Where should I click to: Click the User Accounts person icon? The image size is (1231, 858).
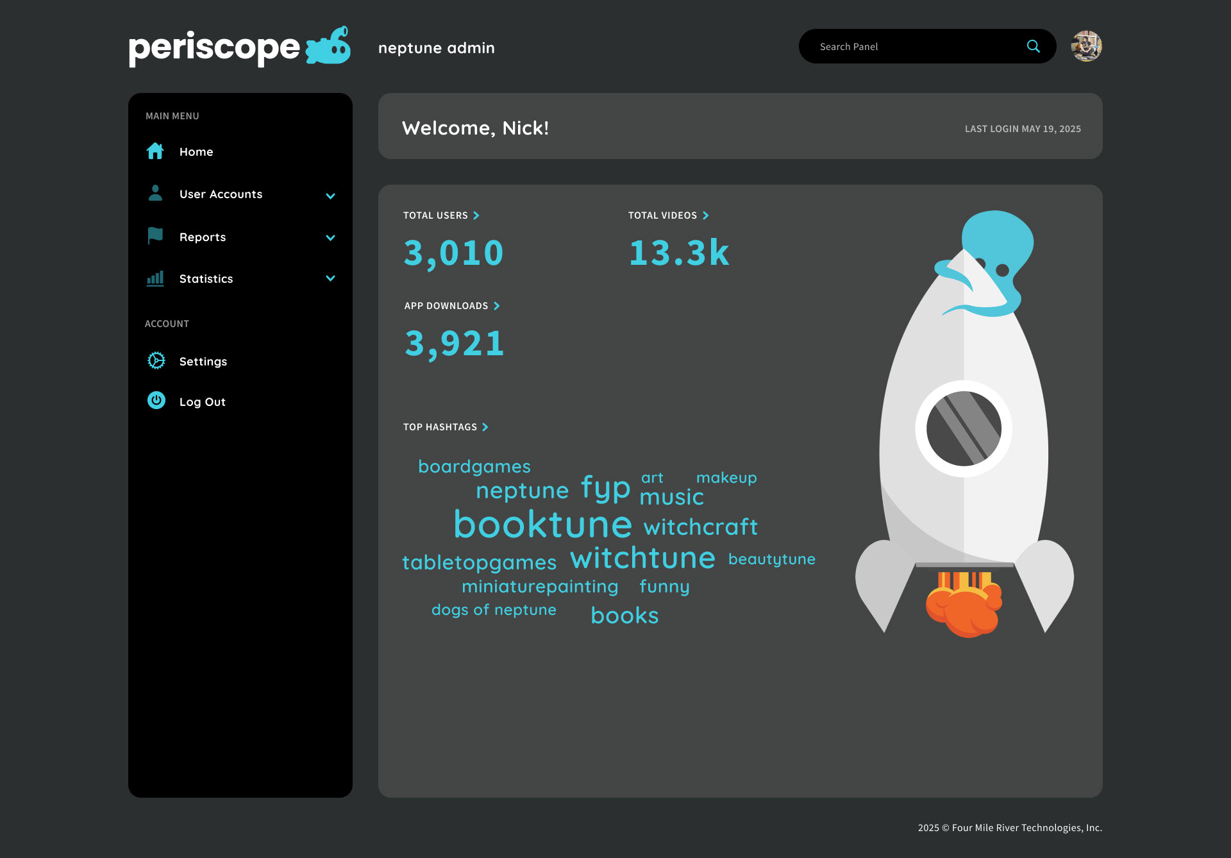155,193
